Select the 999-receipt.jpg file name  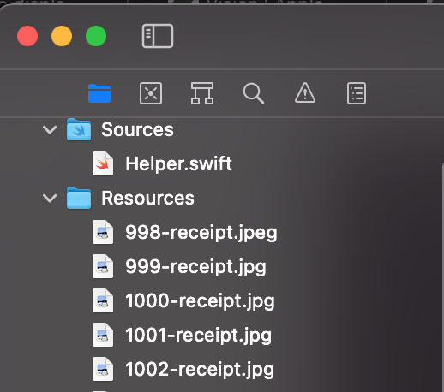(x=195, y=267)
